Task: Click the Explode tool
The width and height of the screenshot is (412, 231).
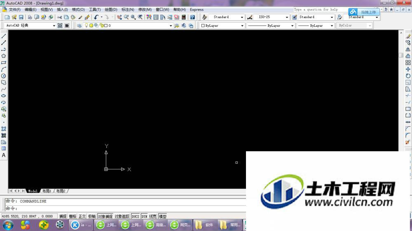Action: [408, 142]
